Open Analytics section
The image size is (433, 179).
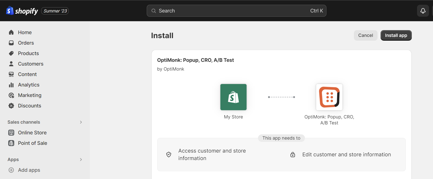(x=29, y=85)
